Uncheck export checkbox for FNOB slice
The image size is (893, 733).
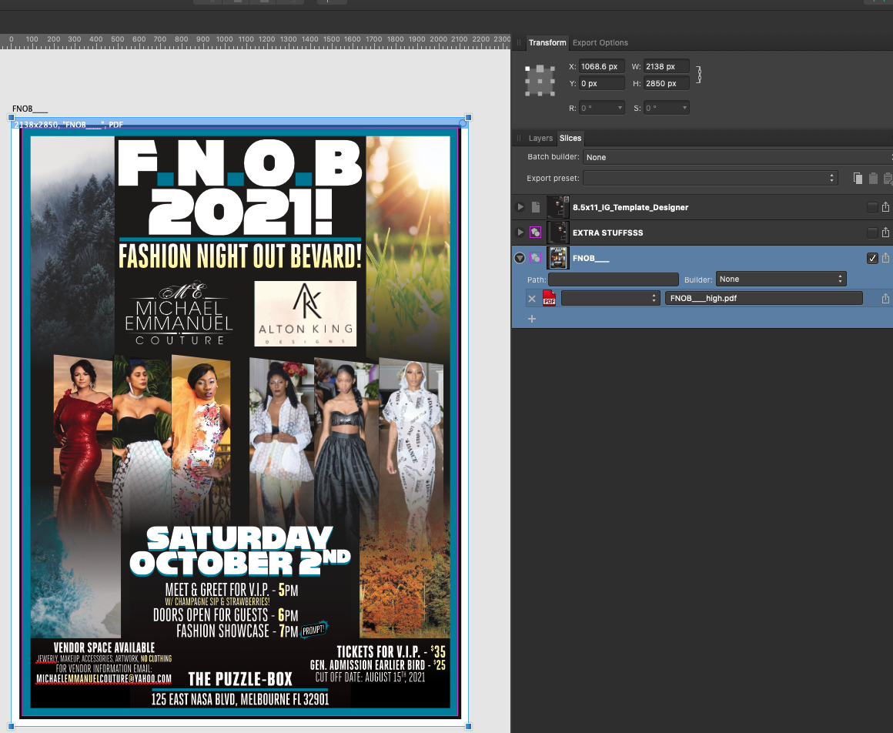click(x=872, y=258)
